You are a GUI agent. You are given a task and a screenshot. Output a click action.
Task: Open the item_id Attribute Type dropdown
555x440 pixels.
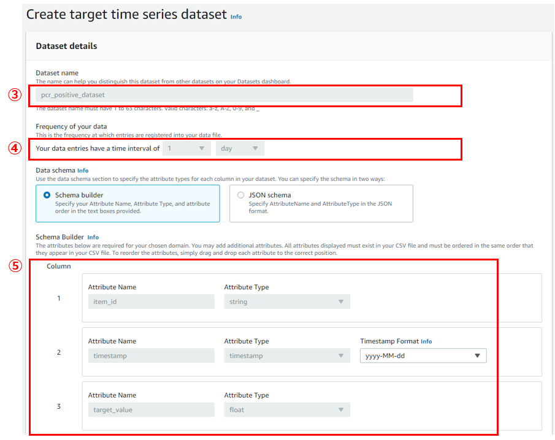click(x=286, y=302)
